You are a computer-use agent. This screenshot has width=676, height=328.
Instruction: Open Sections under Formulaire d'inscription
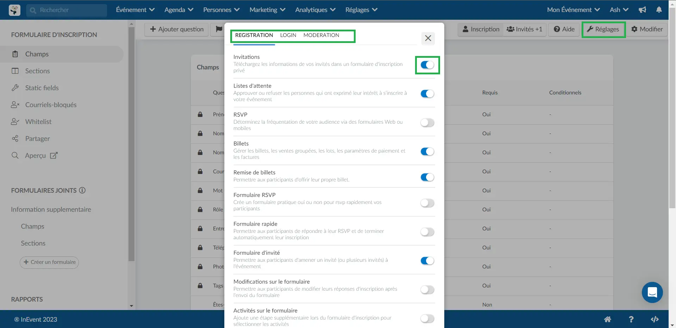37,71
